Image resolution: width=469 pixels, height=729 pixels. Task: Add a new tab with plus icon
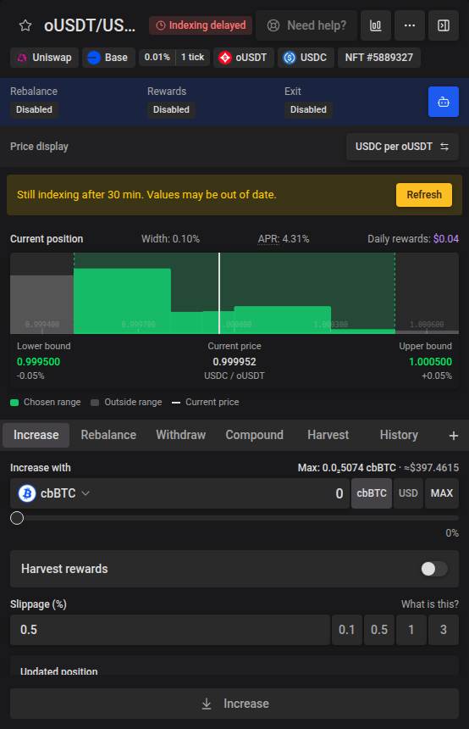tap(454, 435)
